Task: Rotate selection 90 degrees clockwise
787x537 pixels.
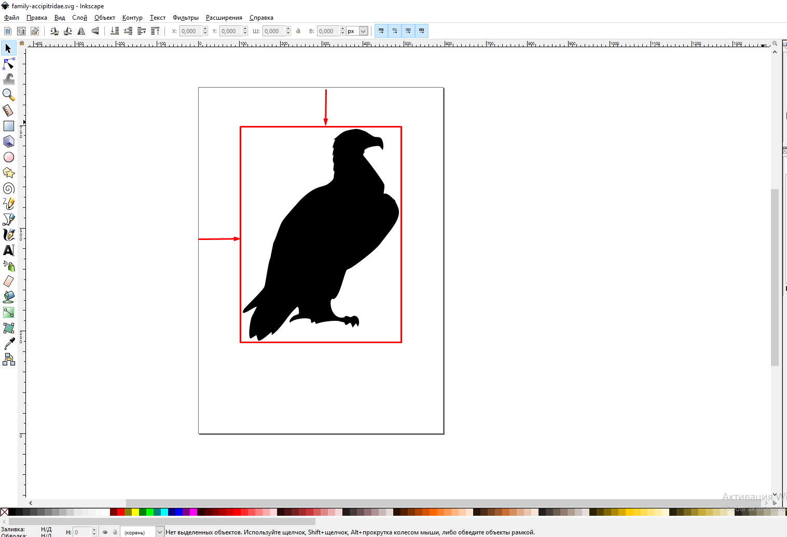Action: pyautogui.click(x=67, y=31)
